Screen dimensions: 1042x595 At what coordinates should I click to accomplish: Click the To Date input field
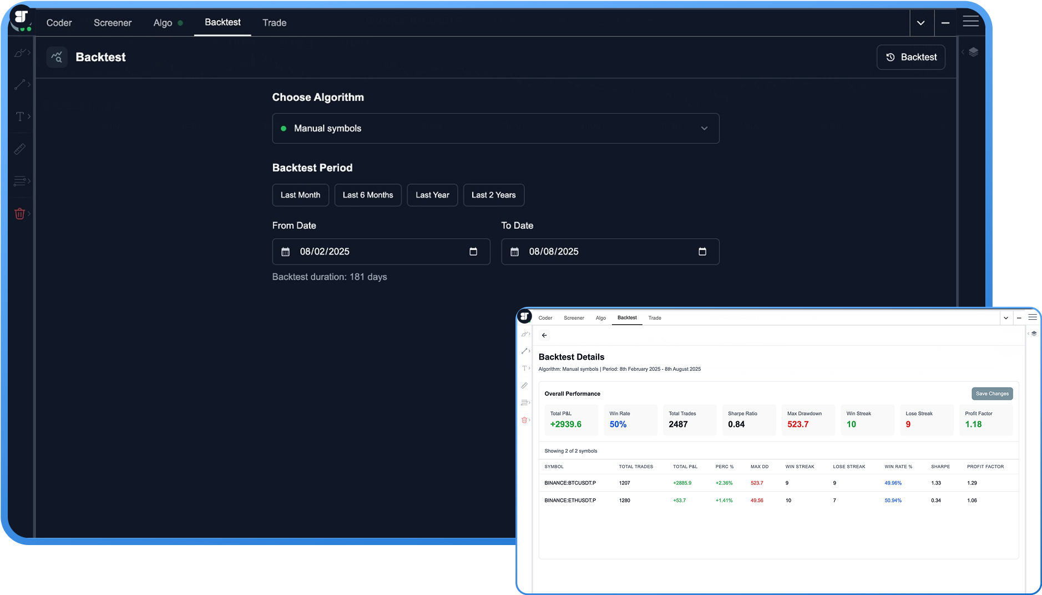coord(610,251)
